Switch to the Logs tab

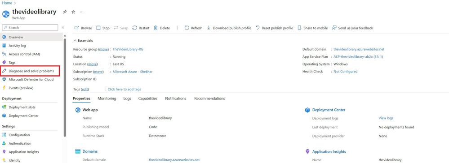(x=128, y=99)
